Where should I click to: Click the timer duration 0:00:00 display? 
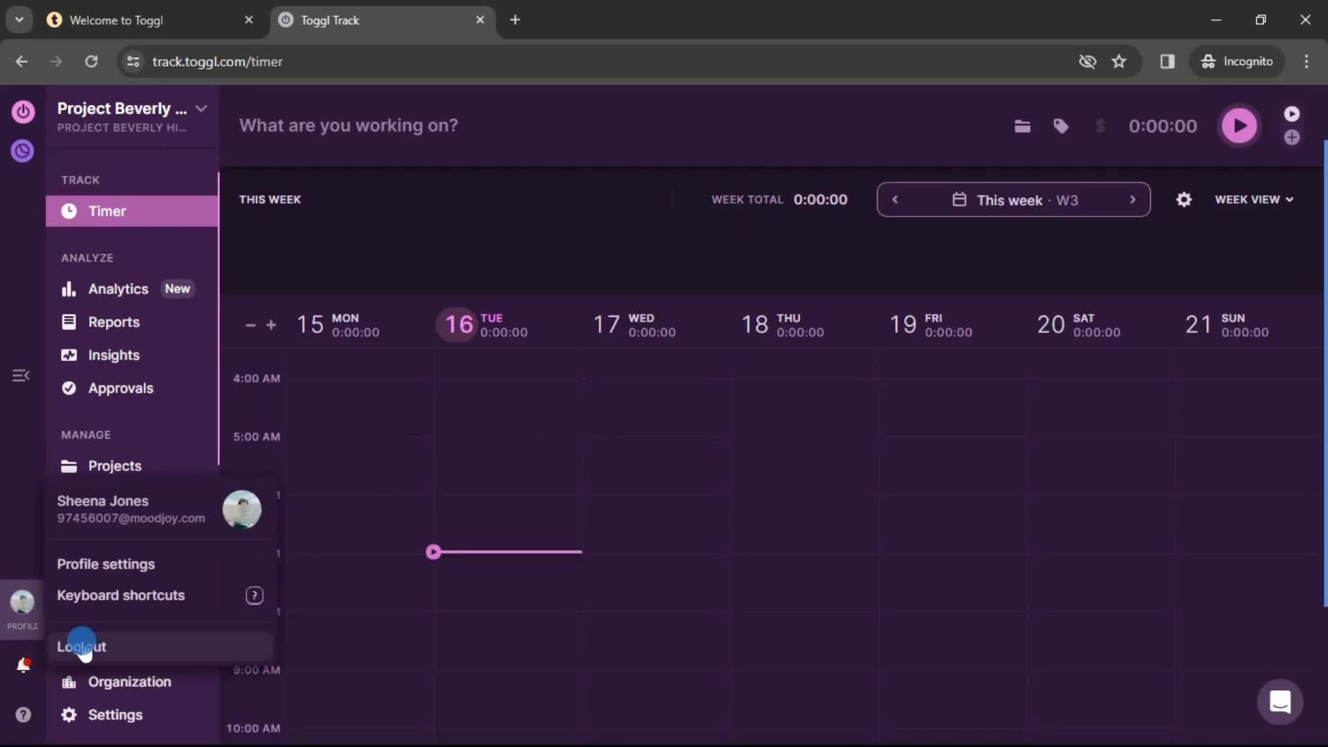click(x=1163, y=126)
